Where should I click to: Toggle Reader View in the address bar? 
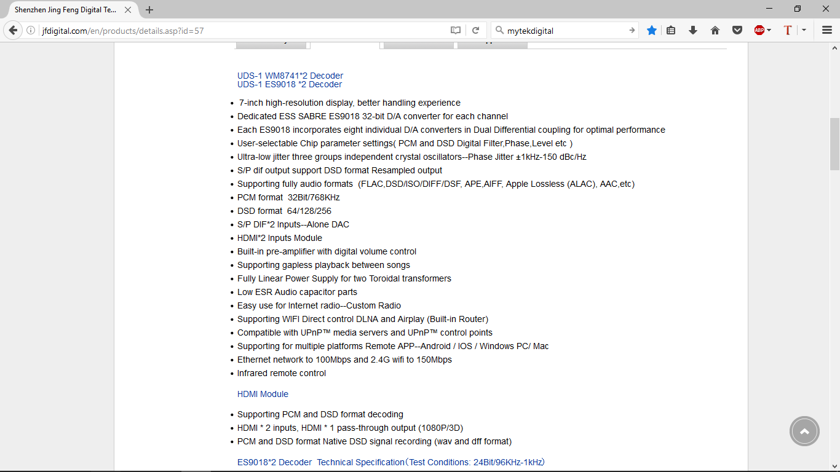point(455,30)
